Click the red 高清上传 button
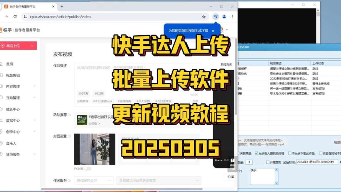Image resolution: width=341 pixels, height=192 pixels. point(18,46)
